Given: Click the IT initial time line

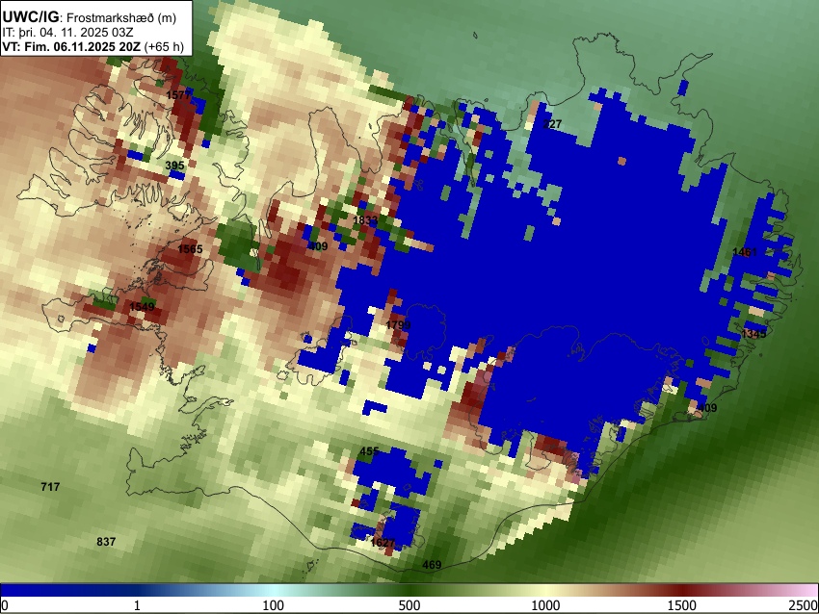Looking at the screenshot, I should click(67, 33).
